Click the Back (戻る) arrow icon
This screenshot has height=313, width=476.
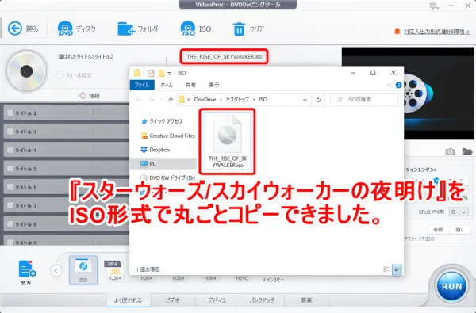[15, 29]
